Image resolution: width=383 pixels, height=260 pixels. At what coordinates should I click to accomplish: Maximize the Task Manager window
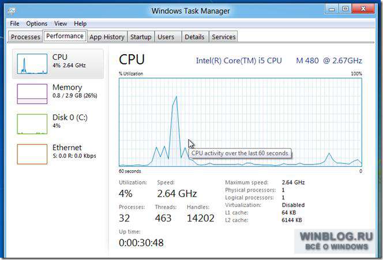[345, 9]
